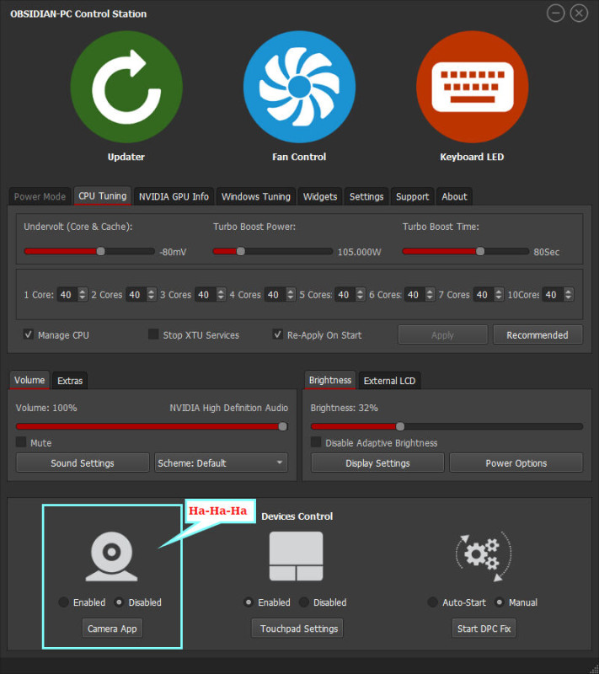Click the 3 Cores multiplier stepper arrows

coord(221,294)
